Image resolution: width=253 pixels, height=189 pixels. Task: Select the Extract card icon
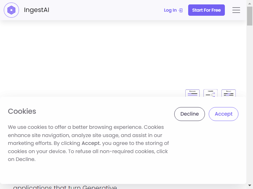228,93
